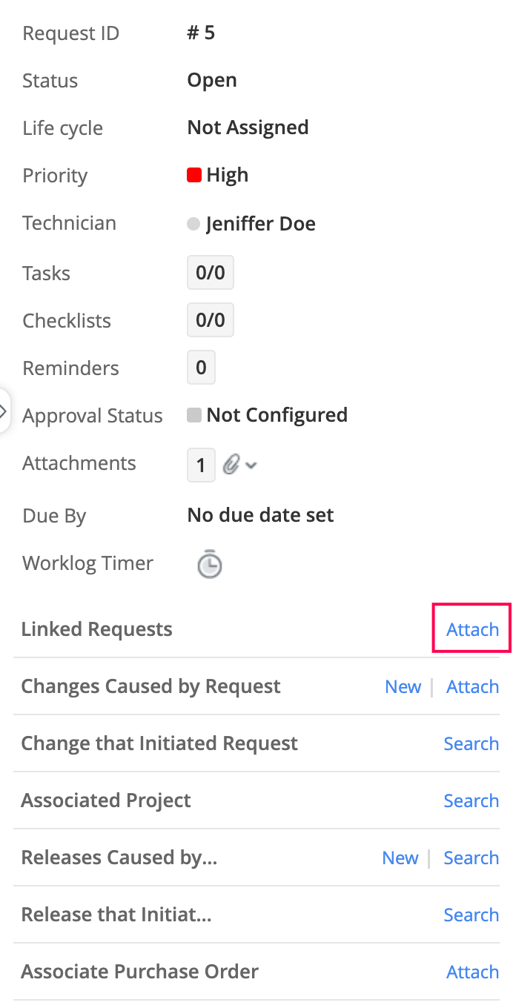
Task: Expand the attachments dropdown chevron
Action: 251,465
